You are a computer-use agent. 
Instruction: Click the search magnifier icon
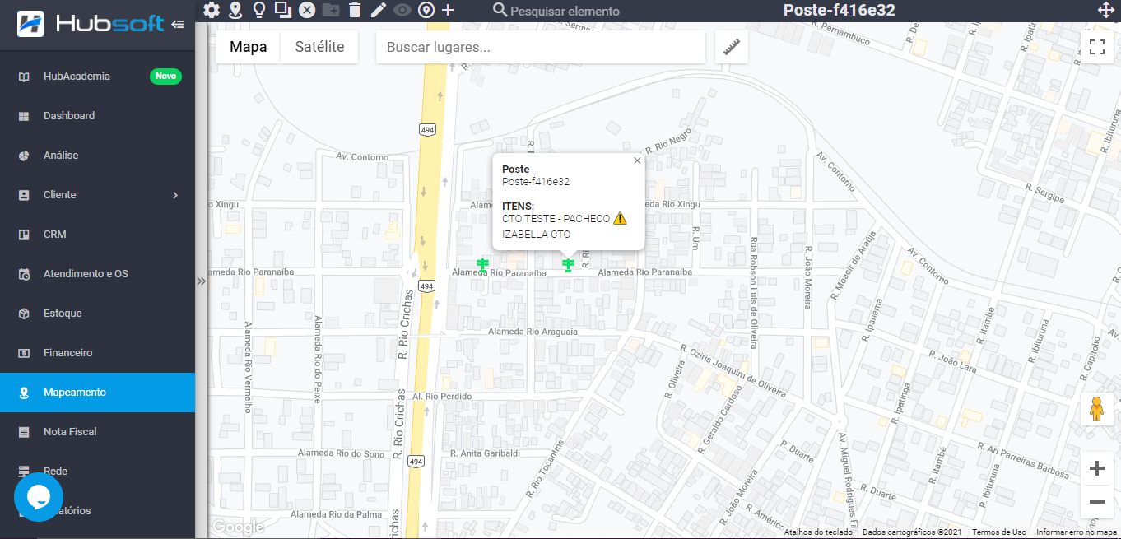[x=500, y=10]
